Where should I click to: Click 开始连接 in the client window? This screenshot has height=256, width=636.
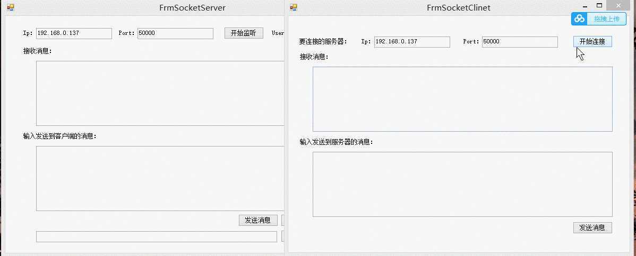(592, 42)
